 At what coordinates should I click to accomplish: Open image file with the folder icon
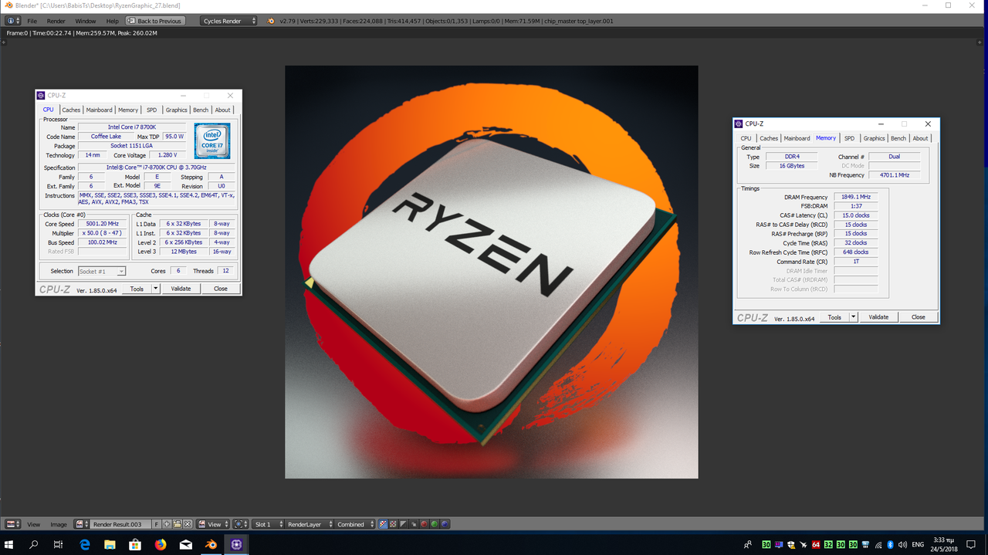click(x=177, y=524)
